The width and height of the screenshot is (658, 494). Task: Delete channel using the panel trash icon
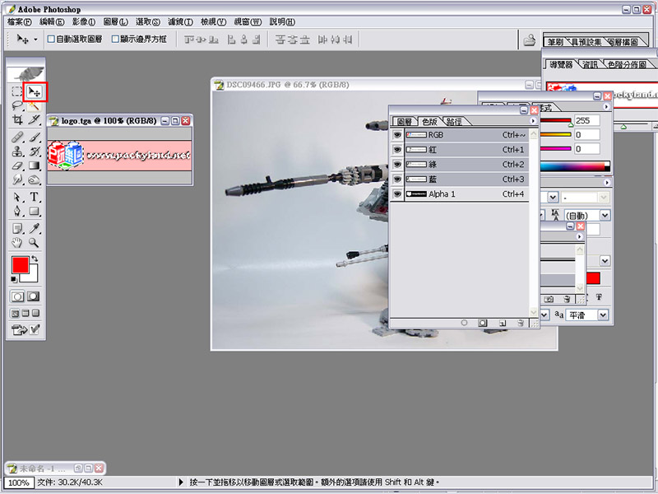(521, 323)
